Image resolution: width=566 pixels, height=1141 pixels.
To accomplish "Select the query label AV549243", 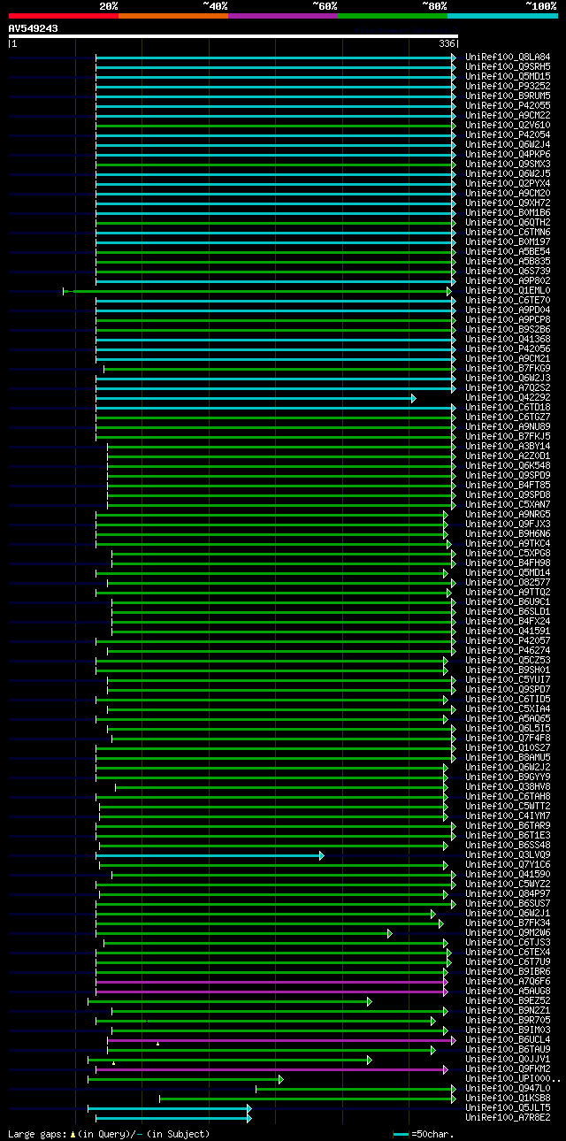I will click(x=34, y=28).
